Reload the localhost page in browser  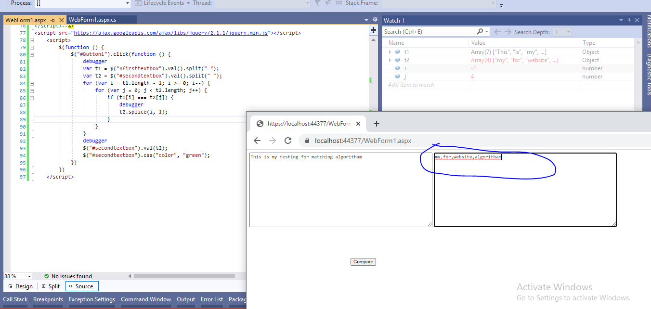click(288, 141)
